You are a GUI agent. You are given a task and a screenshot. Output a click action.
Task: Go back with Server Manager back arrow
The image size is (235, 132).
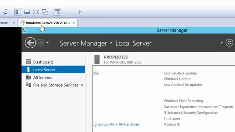coord(30,43)
